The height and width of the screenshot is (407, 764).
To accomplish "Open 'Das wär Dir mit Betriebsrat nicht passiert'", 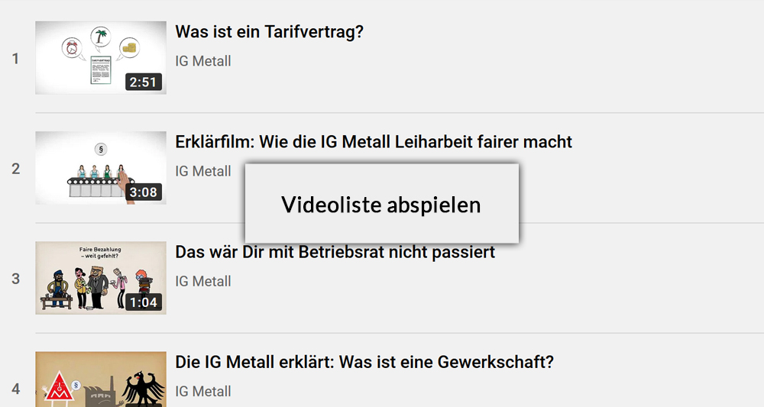I will [x=335, y=252].
